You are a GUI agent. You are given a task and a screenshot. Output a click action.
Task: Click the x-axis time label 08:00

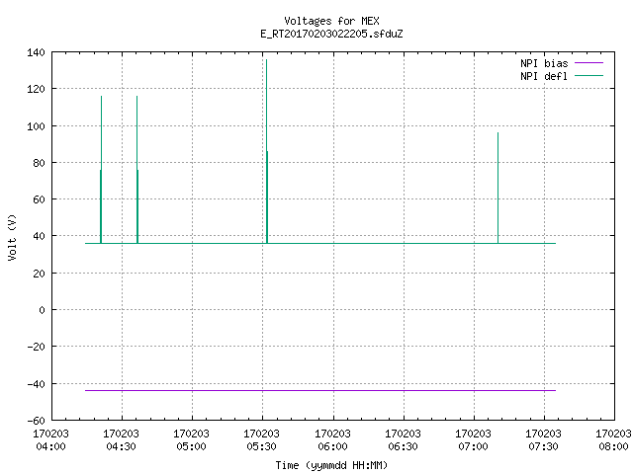(613, 446)
